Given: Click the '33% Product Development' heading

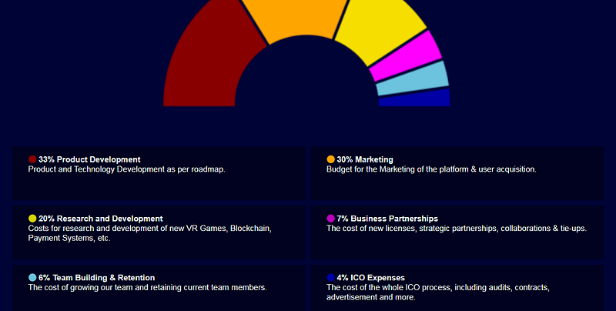Looking at the screenshot, I should [x=89, y=159].
